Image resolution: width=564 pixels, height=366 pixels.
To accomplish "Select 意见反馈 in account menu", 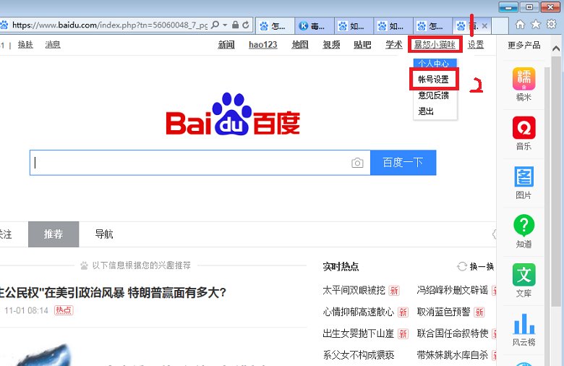I will pos(433,95).
